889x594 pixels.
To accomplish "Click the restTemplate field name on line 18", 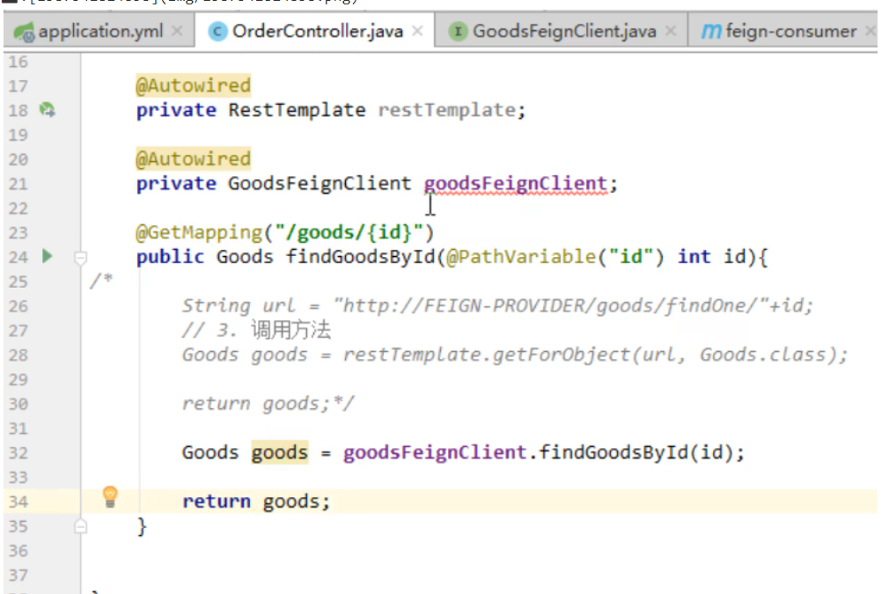I will click(x=447, y=110).
